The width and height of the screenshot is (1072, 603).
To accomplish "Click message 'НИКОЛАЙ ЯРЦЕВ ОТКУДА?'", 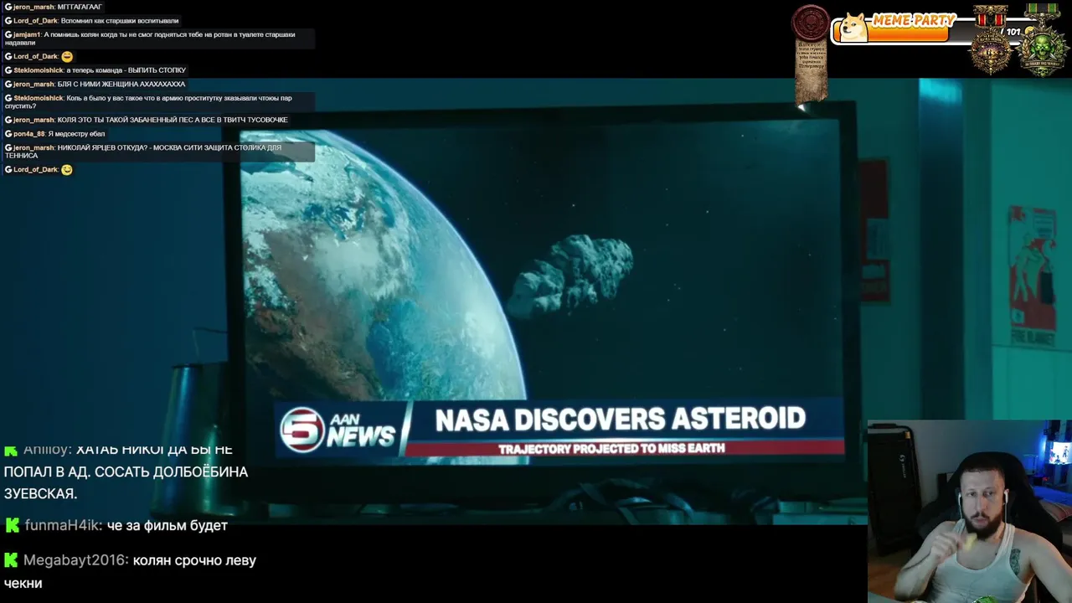I will [x=142, y=152].
